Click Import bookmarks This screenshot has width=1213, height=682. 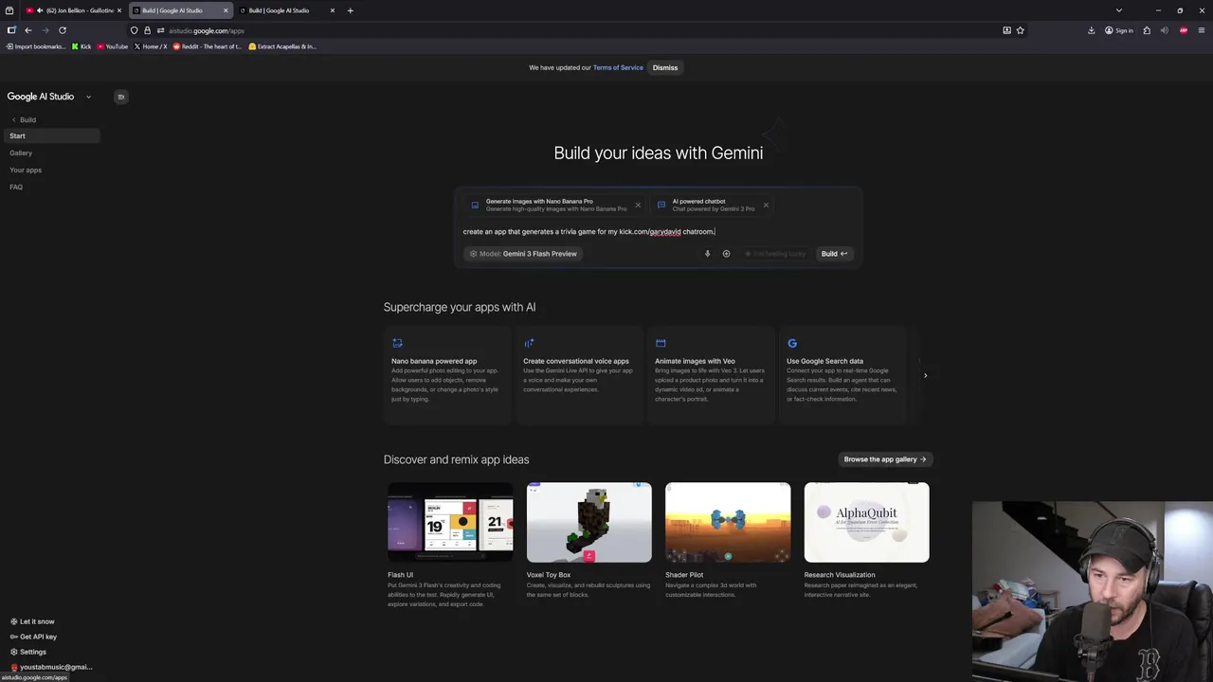point(36,46)
